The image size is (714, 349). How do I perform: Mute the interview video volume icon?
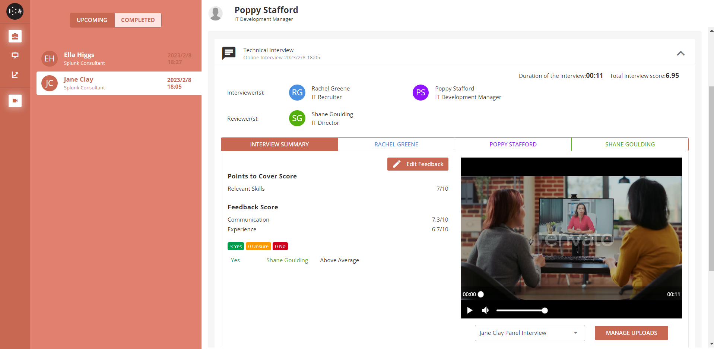click(485, 310)
